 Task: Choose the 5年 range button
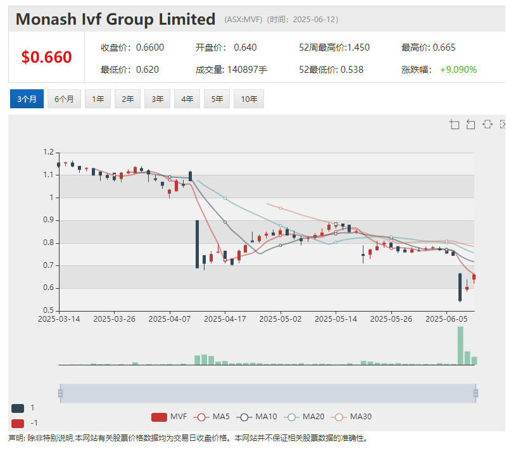217,99
